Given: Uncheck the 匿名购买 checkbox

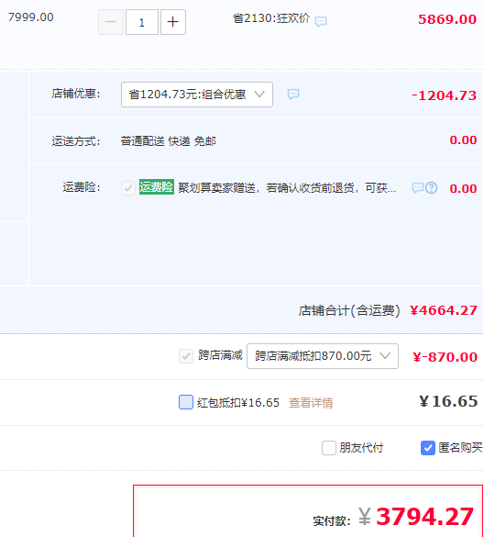Looking at the screenshot, I should click(428, 448).
